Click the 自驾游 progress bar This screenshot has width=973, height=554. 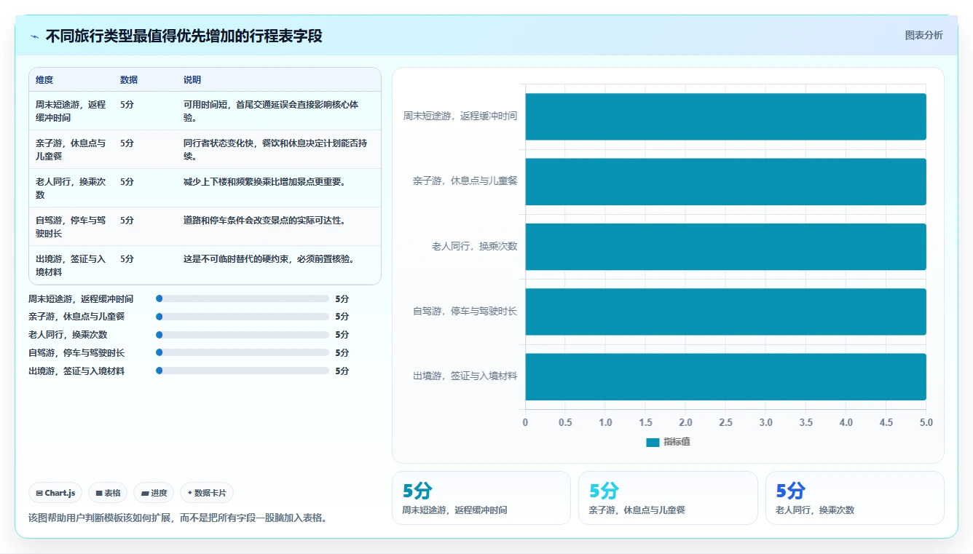pos(243,352)
